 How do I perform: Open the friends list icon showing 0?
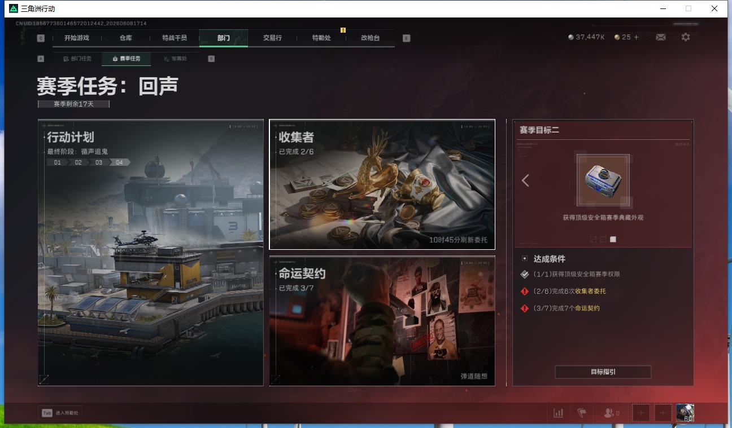(608, 413)
